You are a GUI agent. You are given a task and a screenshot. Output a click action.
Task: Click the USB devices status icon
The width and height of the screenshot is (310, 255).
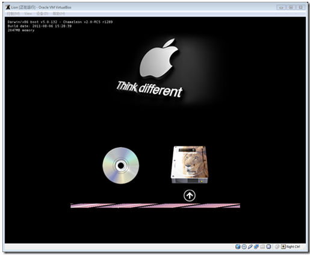click(x=250, y=247)
